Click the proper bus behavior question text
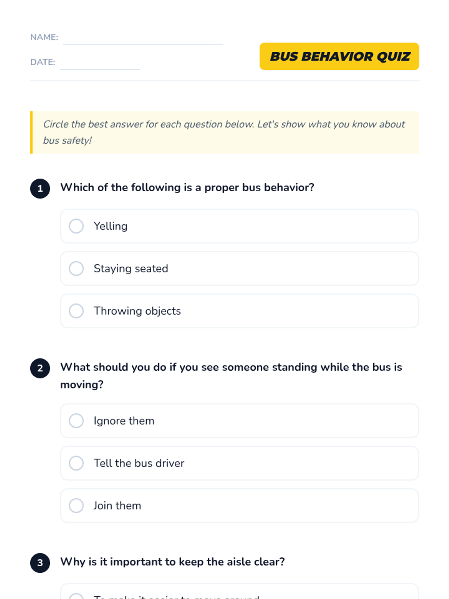 [187, 187]
